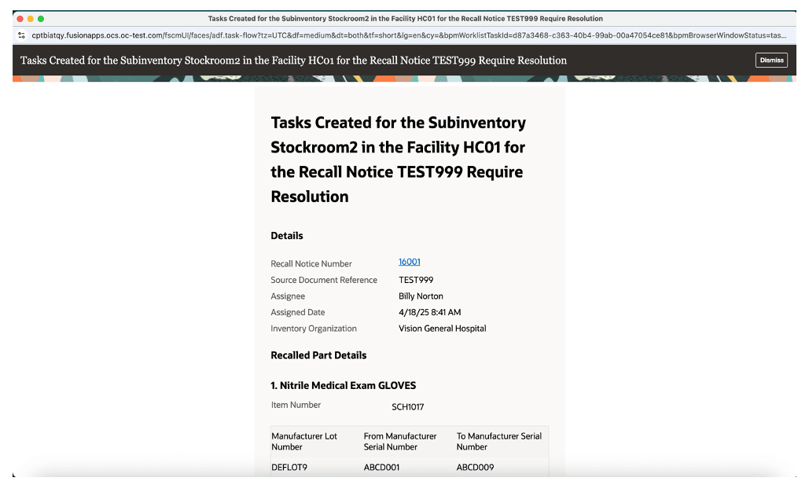This screenshot has height=485, width=809.
Task: Click the assignee name Billy Norton
Action: [x=421, y=296]
